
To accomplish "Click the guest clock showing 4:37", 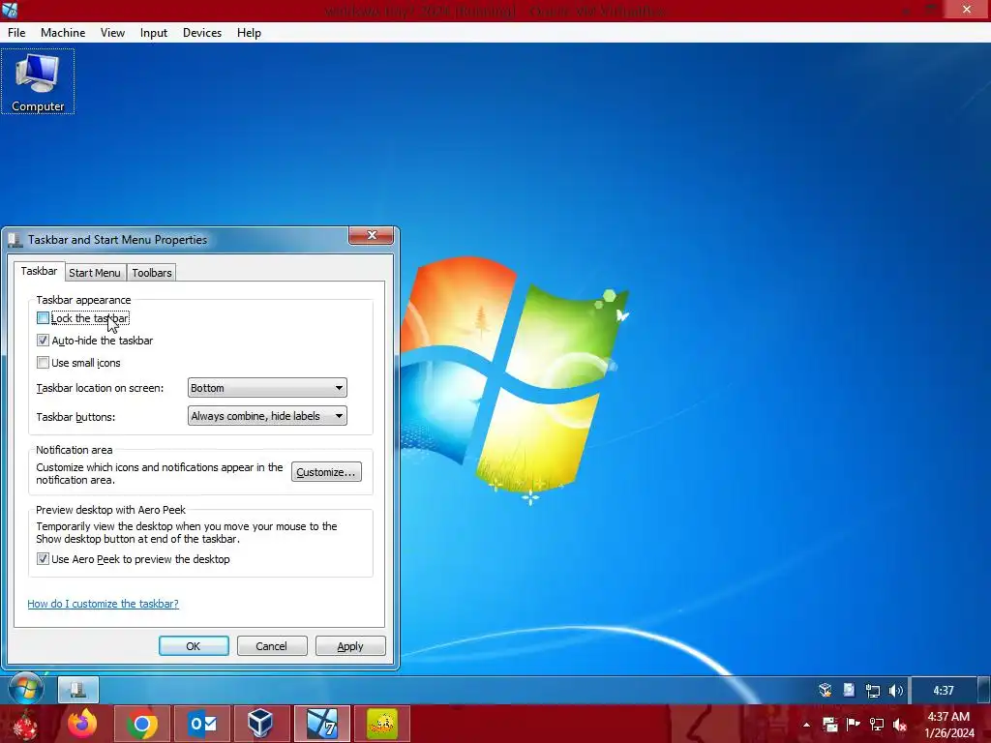I will click(943, 691).
